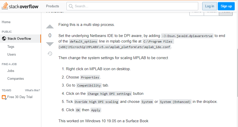Start the Free 30 Day Trial

pyautogui.click(x=20, y=97)
